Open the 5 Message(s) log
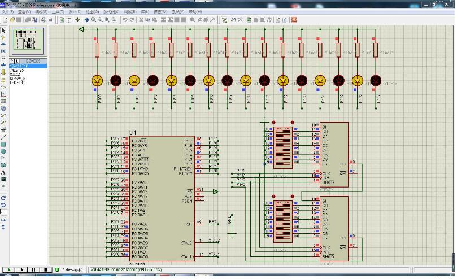 click(72, 270)
